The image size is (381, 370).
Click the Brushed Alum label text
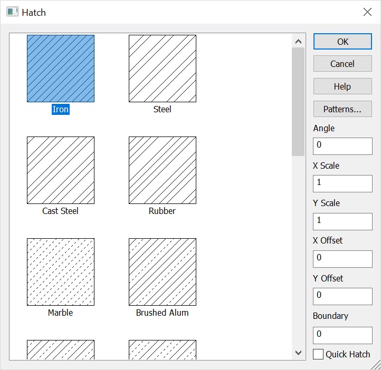(163, 313)
